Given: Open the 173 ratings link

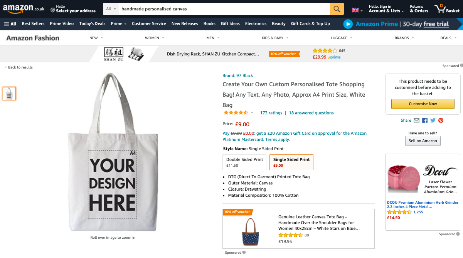Looking at the screenshot, I should pos(271,113).
